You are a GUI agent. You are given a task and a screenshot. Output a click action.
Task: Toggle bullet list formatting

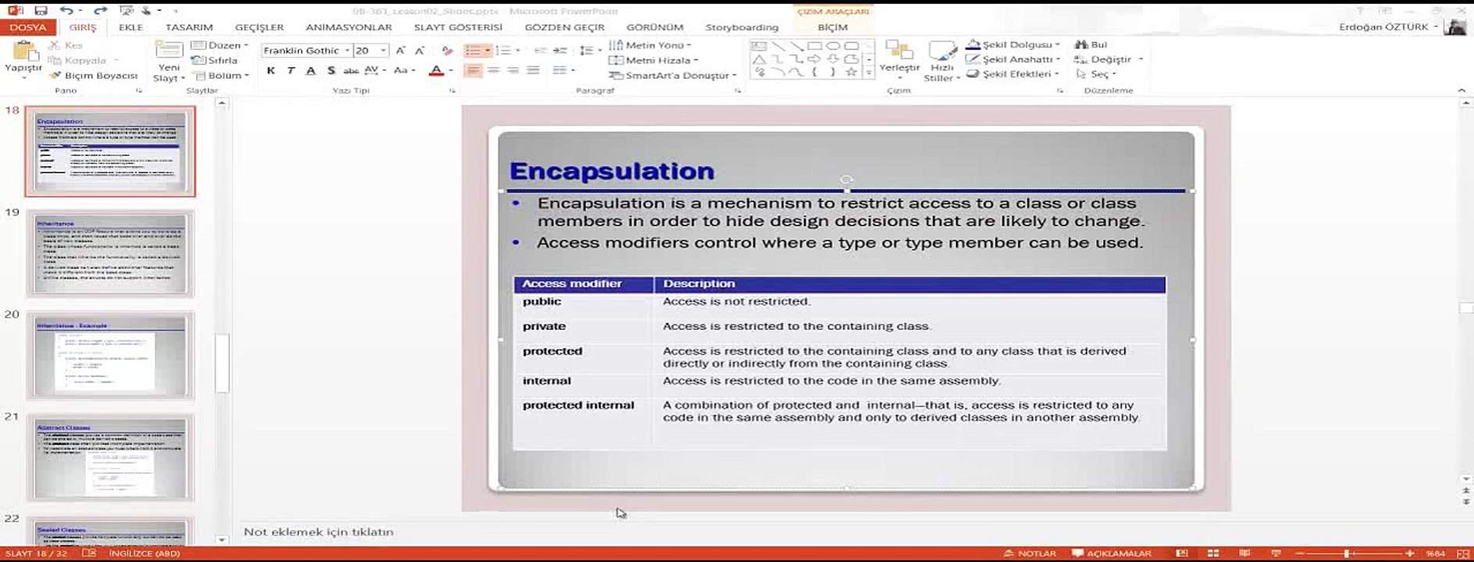pyautogui.click(x=473, y=51)
